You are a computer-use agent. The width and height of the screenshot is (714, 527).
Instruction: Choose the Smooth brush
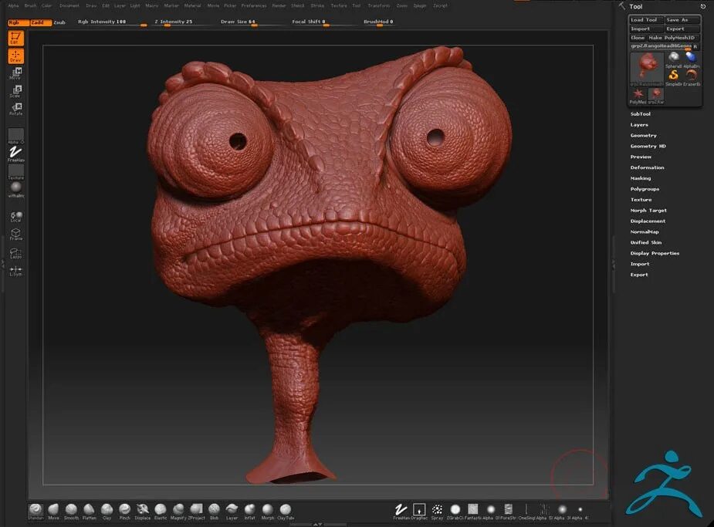click(x=71, y=510)
